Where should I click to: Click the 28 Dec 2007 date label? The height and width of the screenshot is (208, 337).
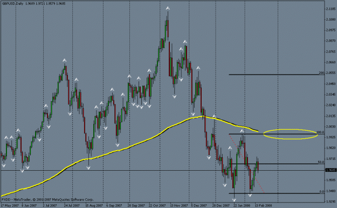(221, 205)
